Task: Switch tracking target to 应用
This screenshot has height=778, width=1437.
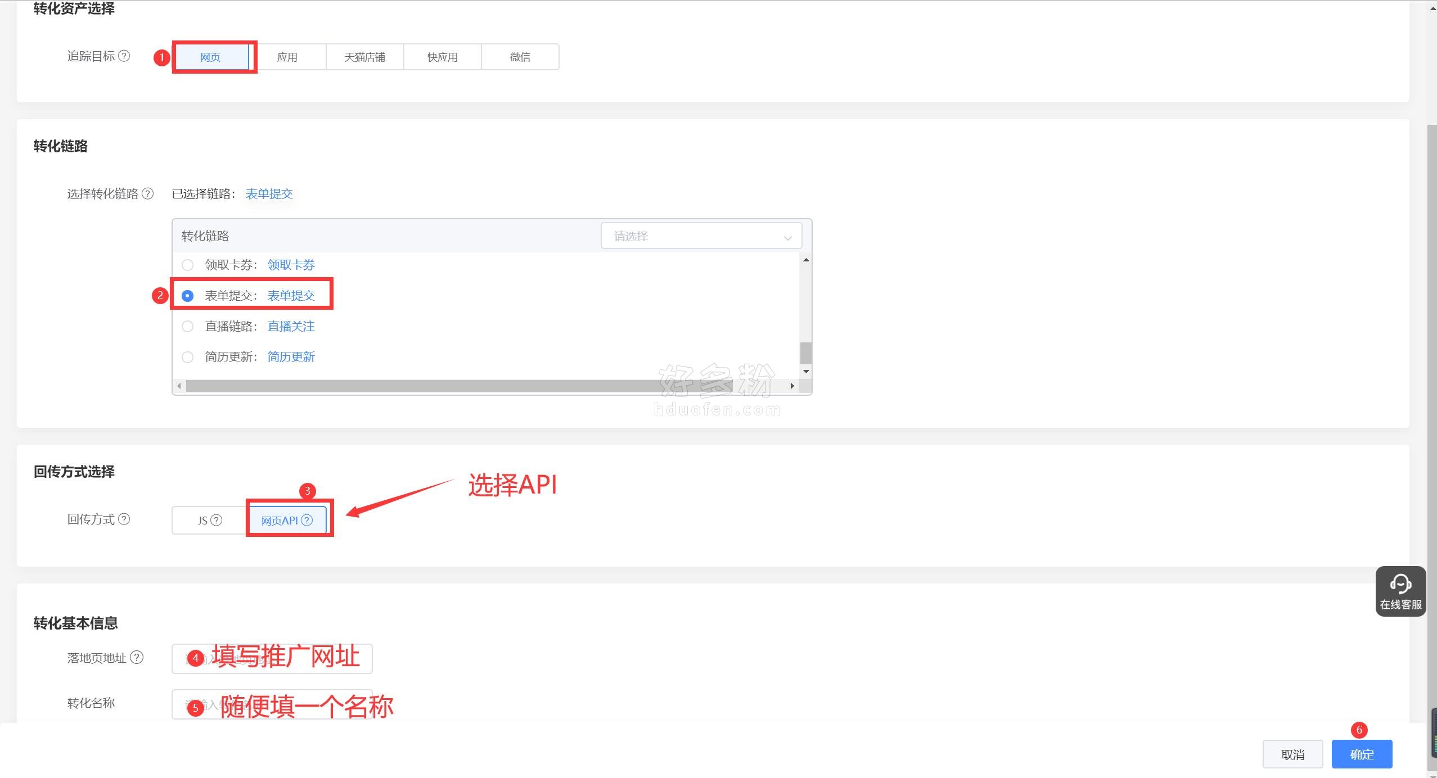Action: point(287,57)
